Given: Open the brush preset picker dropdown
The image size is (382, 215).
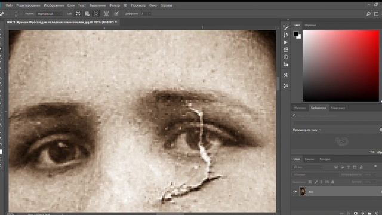Looking at the screenshot, I should click(21, 14).
